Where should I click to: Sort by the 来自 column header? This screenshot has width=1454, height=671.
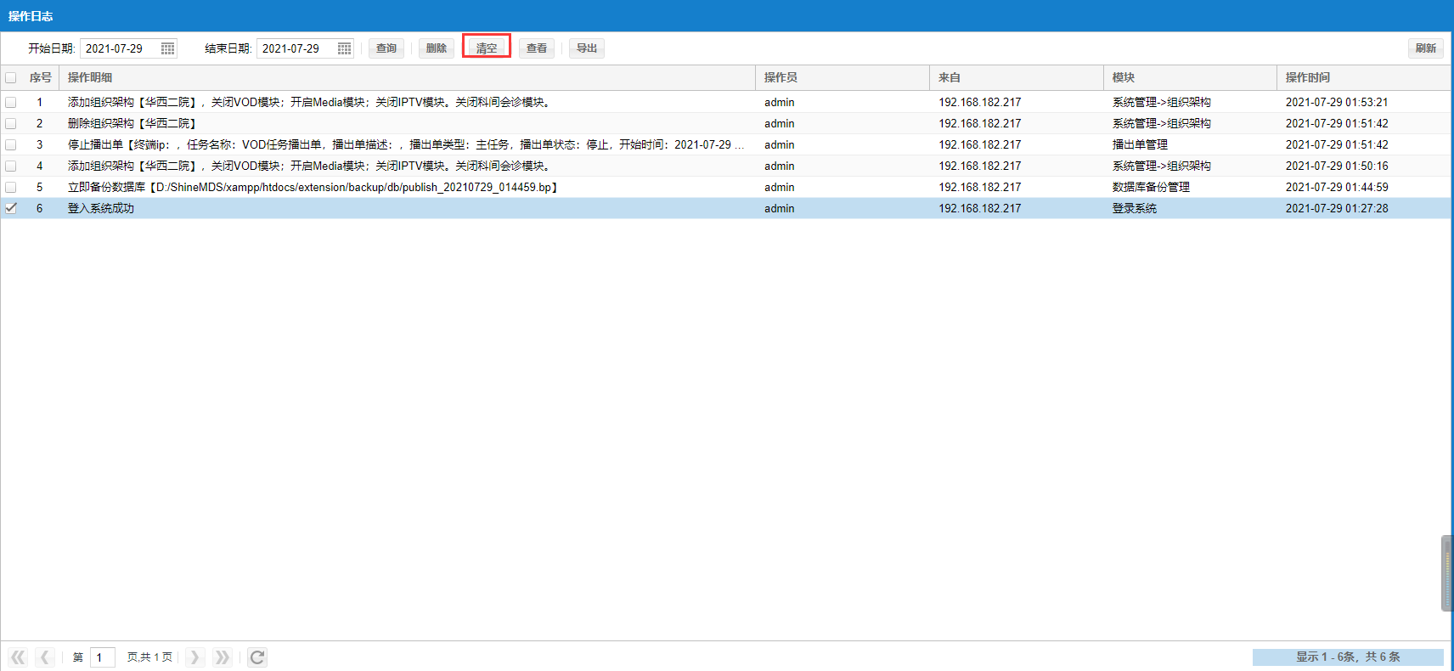[1017, 77]
